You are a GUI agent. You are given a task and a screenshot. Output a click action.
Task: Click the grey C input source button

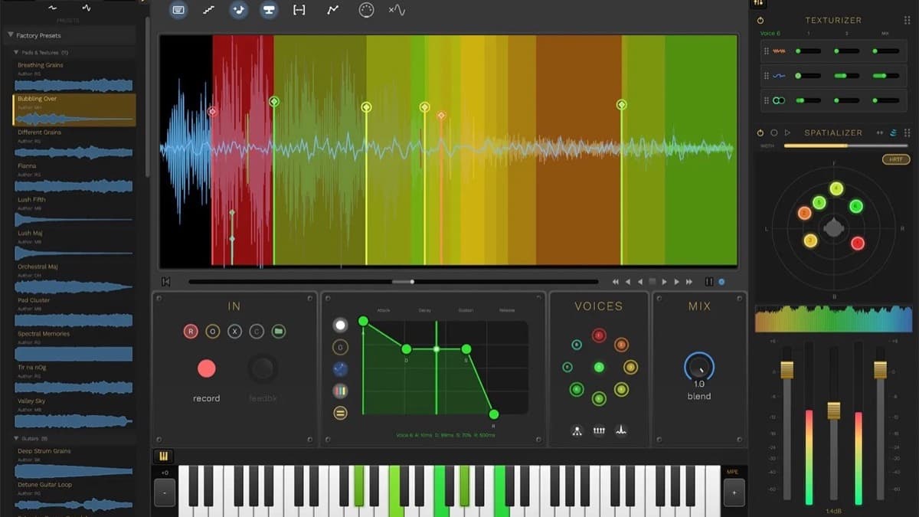click(257, 332)
